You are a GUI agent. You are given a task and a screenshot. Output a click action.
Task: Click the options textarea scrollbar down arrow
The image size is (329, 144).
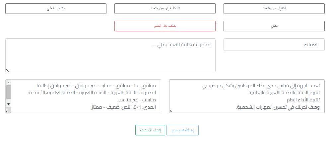coord(8,104)
